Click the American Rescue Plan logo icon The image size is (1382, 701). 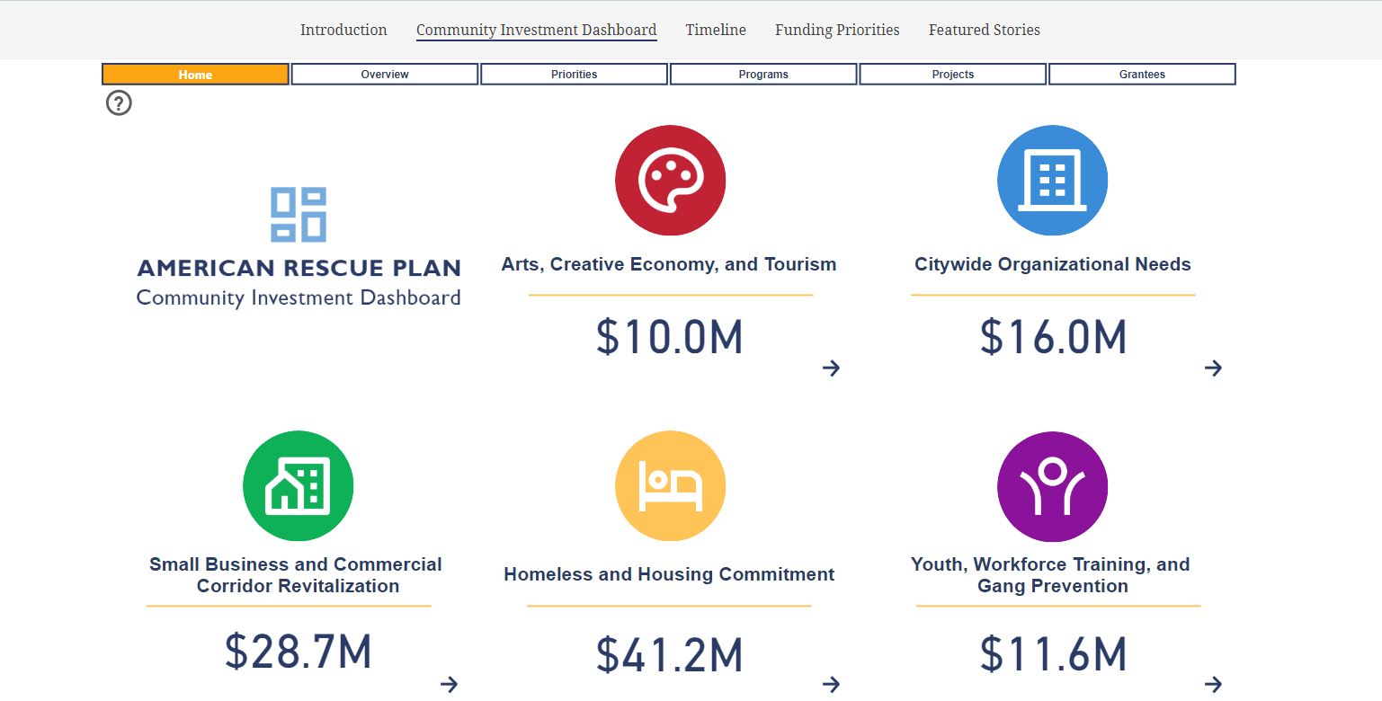pyautogui.click(x=299, y=215)
